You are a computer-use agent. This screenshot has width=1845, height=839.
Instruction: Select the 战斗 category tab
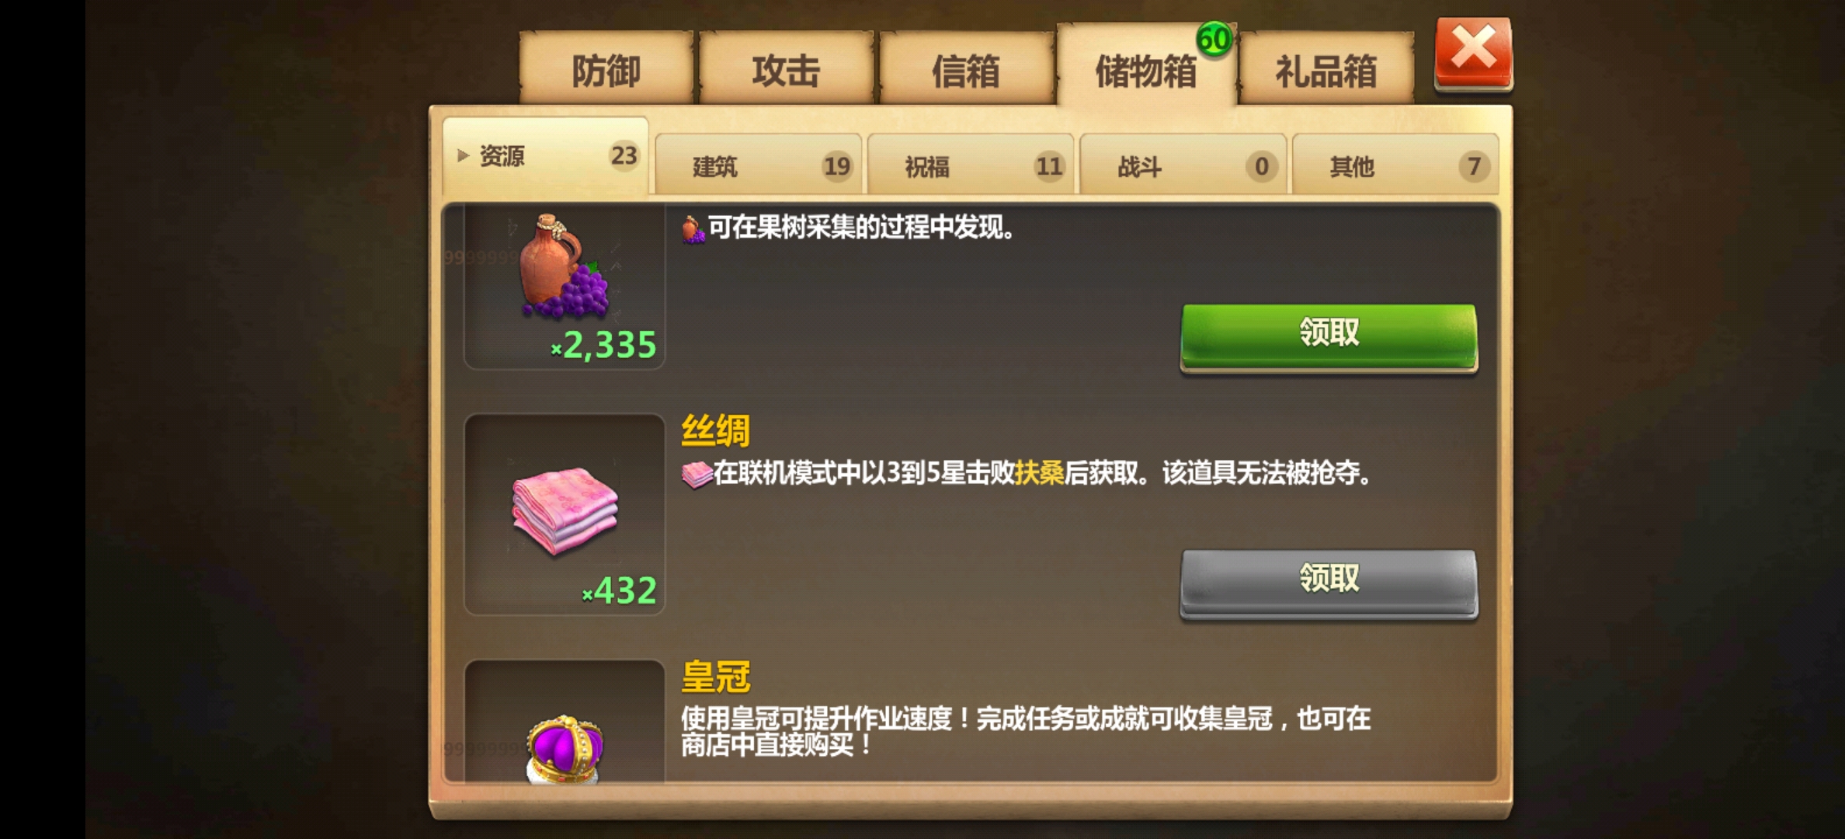(x=1183, y=165)
